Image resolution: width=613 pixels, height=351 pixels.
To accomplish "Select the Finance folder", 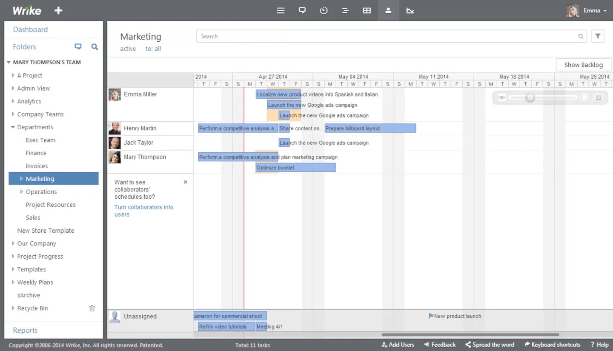I will tap(36, 153).
